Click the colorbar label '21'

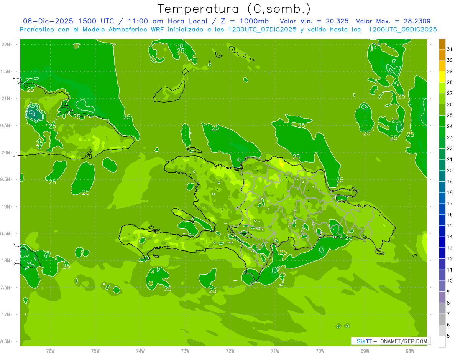tap(450, 159)
